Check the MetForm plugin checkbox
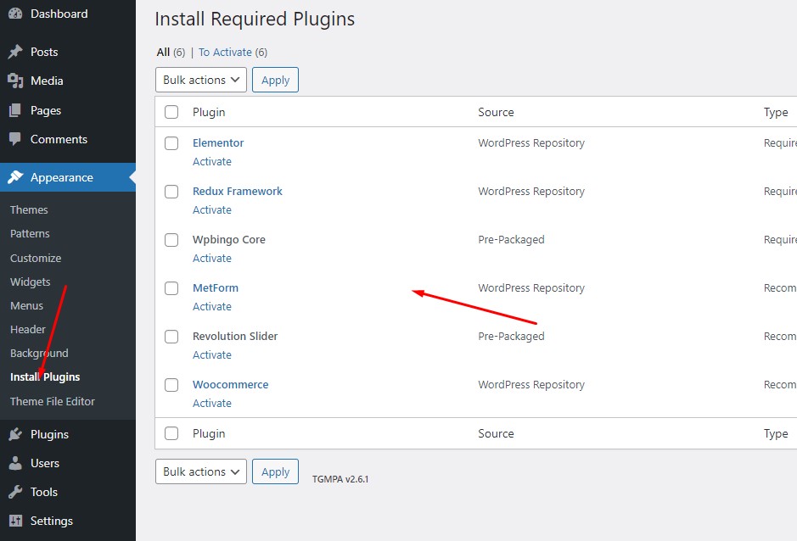797x541 pixels. (171, 288)
